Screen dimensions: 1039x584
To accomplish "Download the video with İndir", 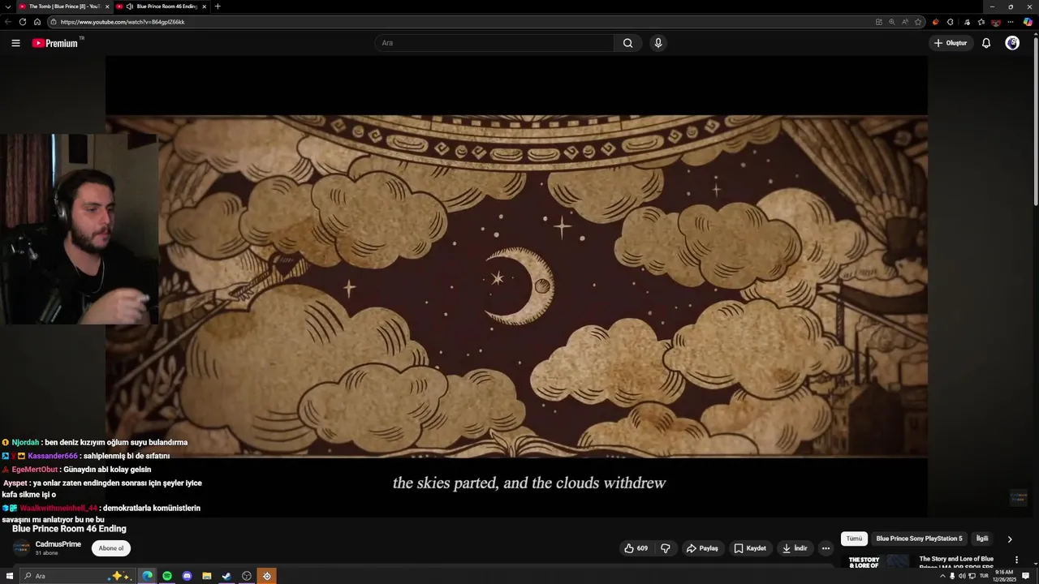I will (795, 548).
